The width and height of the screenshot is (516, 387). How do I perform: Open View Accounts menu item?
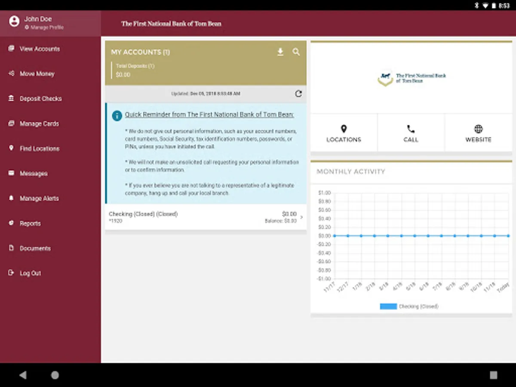(x=40, y=49)
